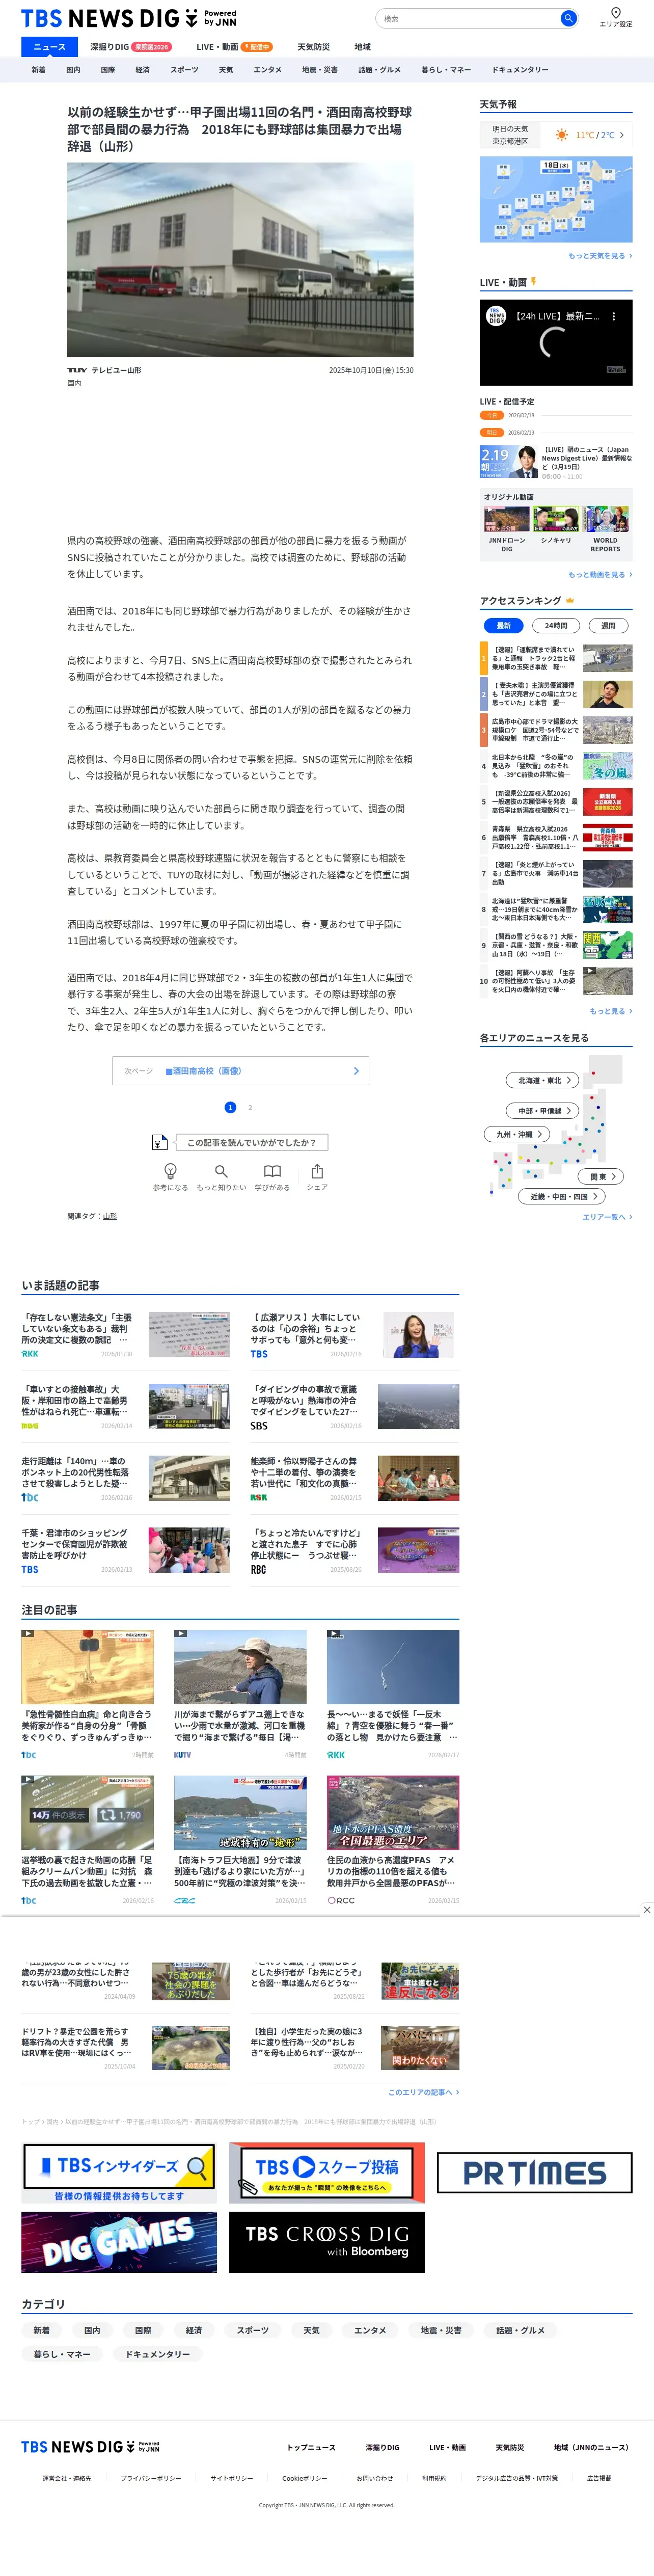Open the PR TIMES banner
This screenshot has height=2576, width=654.
[x=535, y=2172]
